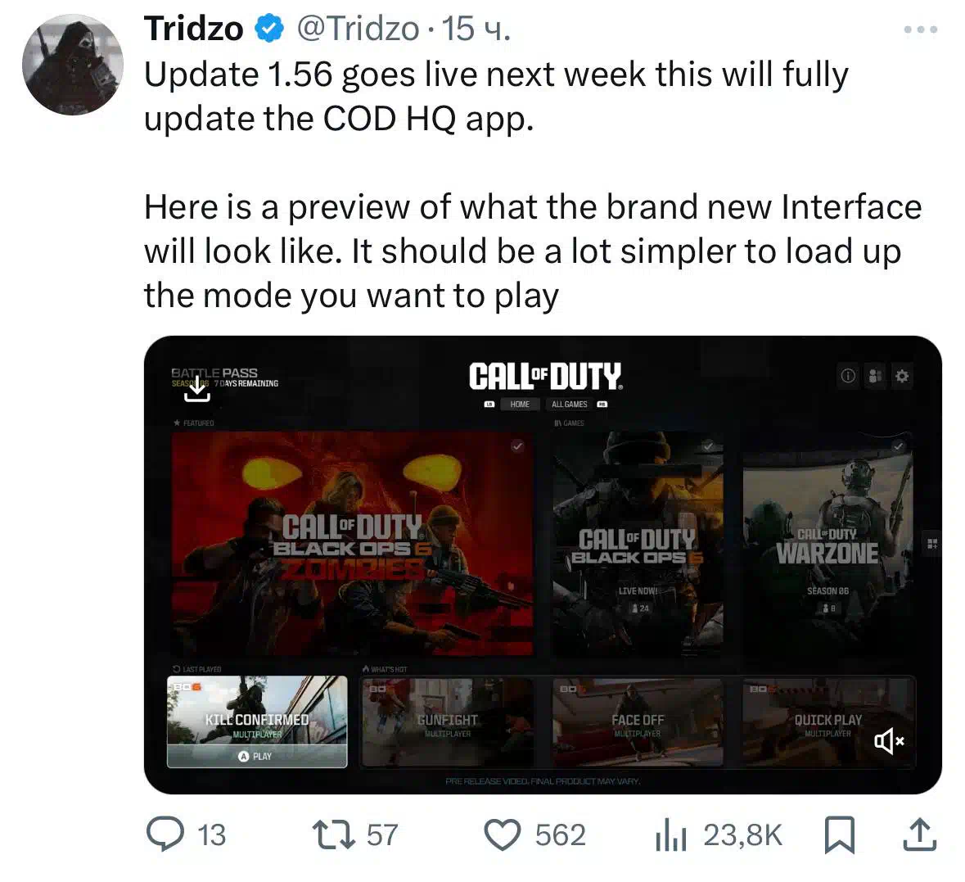
Task: Open the settings gear in COD HQ
Action: [902, 376]
